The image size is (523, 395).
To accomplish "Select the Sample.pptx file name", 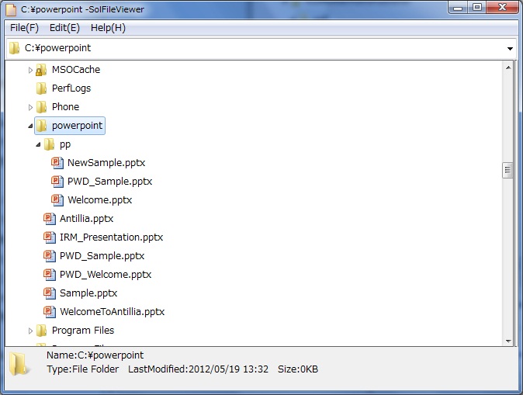I will pyautogui.click(x=88, y=293).
